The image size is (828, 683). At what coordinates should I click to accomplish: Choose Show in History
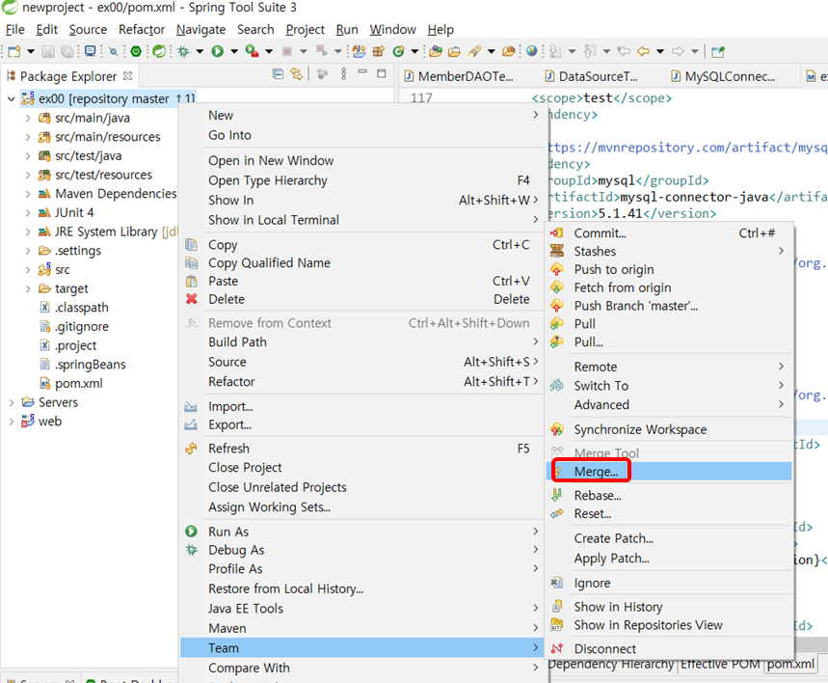point(669,607)
